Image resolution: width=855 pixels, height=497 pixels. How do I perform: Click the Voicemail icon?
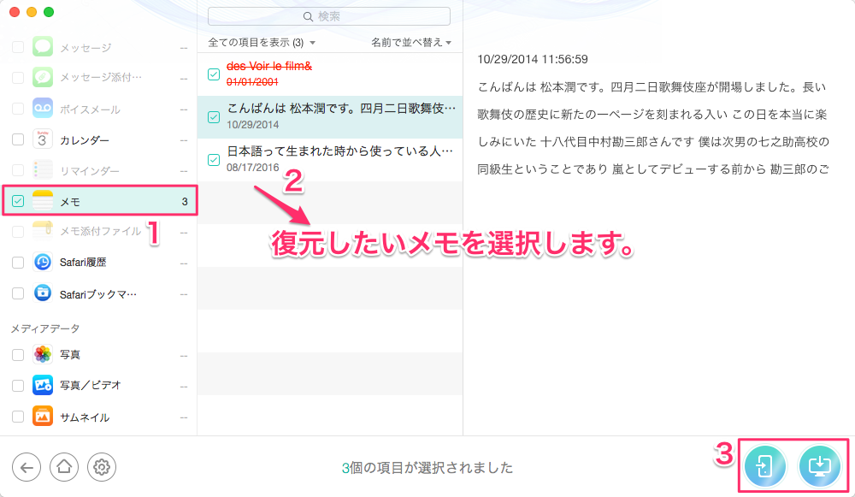pos(43,109)
